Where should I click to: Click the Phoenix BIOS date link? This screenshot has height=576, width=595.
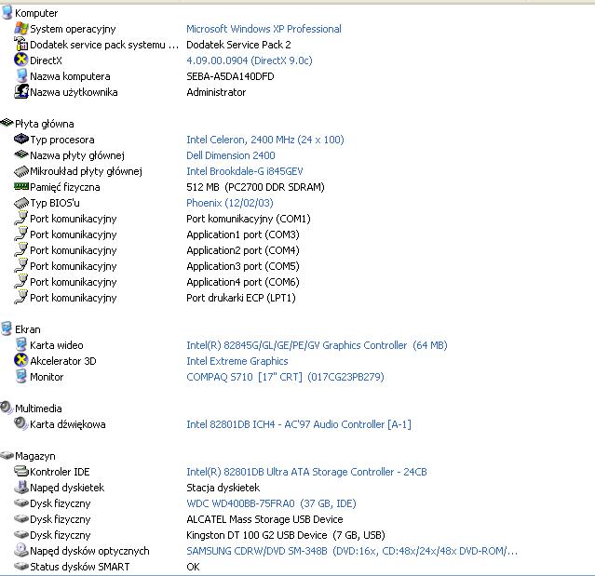pyautogui.click(x=229, y=203)
